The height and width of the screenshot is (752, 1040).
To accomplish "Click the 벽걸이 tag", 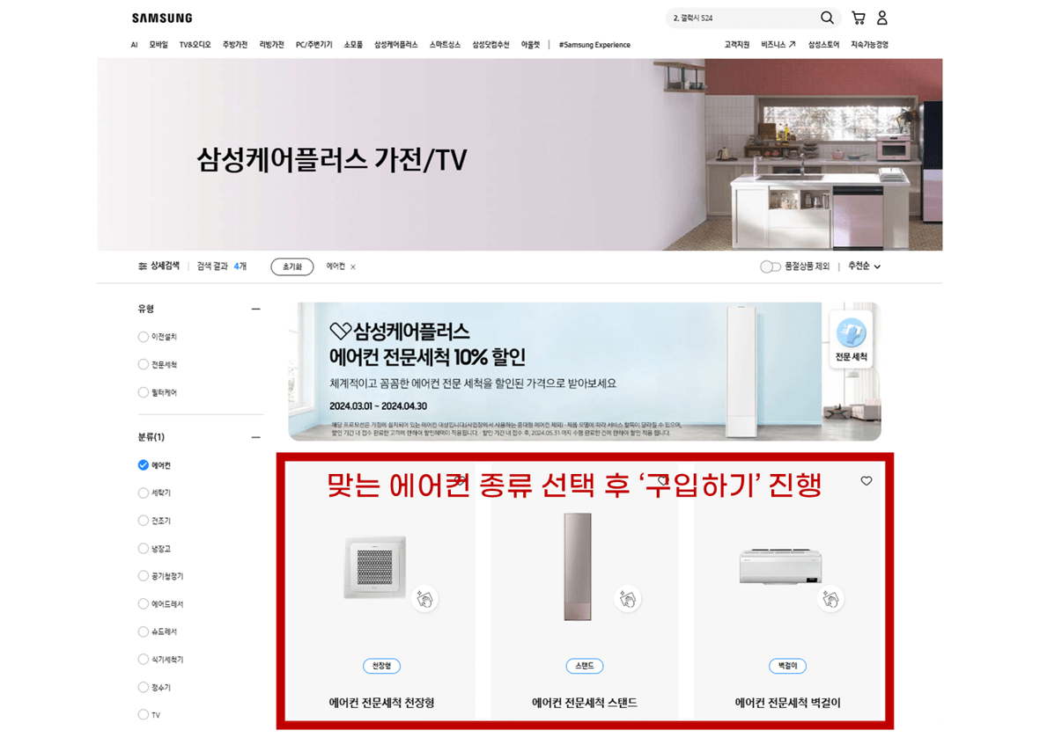I will pyautogui.click(x=787, y=666).
